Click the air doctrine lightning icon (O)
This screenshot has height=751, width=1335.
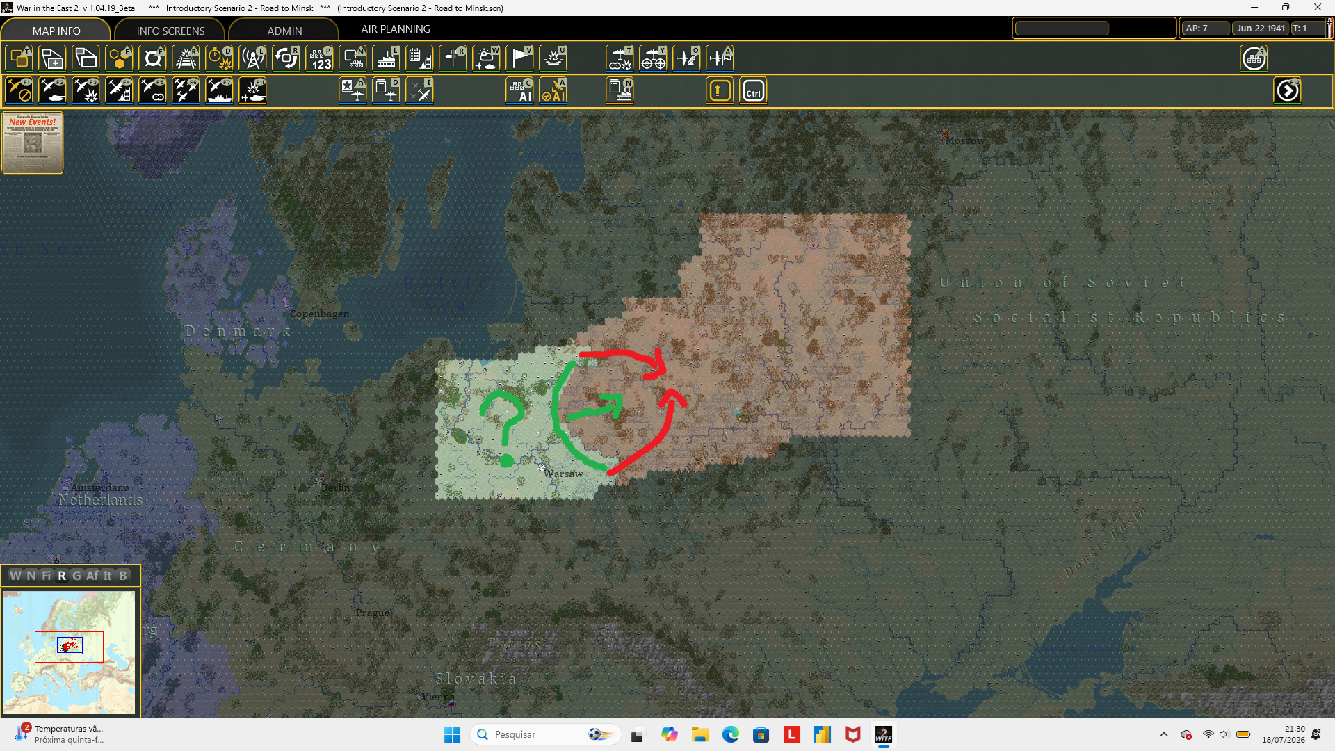pyautogui.click(x=687, y=58)
